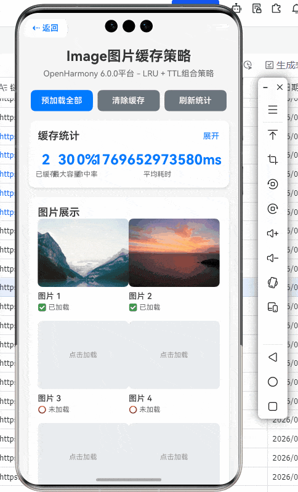Image resolution: width=298 pixels, height=492 pixels.
Task: Click 预加载全部 button
Action: (x=62, y=100)
